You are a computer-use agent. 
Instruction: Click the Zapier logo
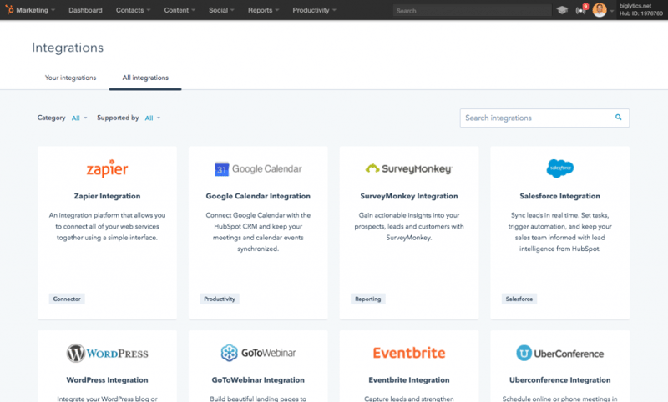[x=108, y=168]
